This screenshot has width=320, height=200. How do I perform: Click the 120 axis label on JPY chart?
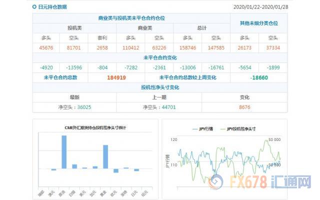click(174, 139)
